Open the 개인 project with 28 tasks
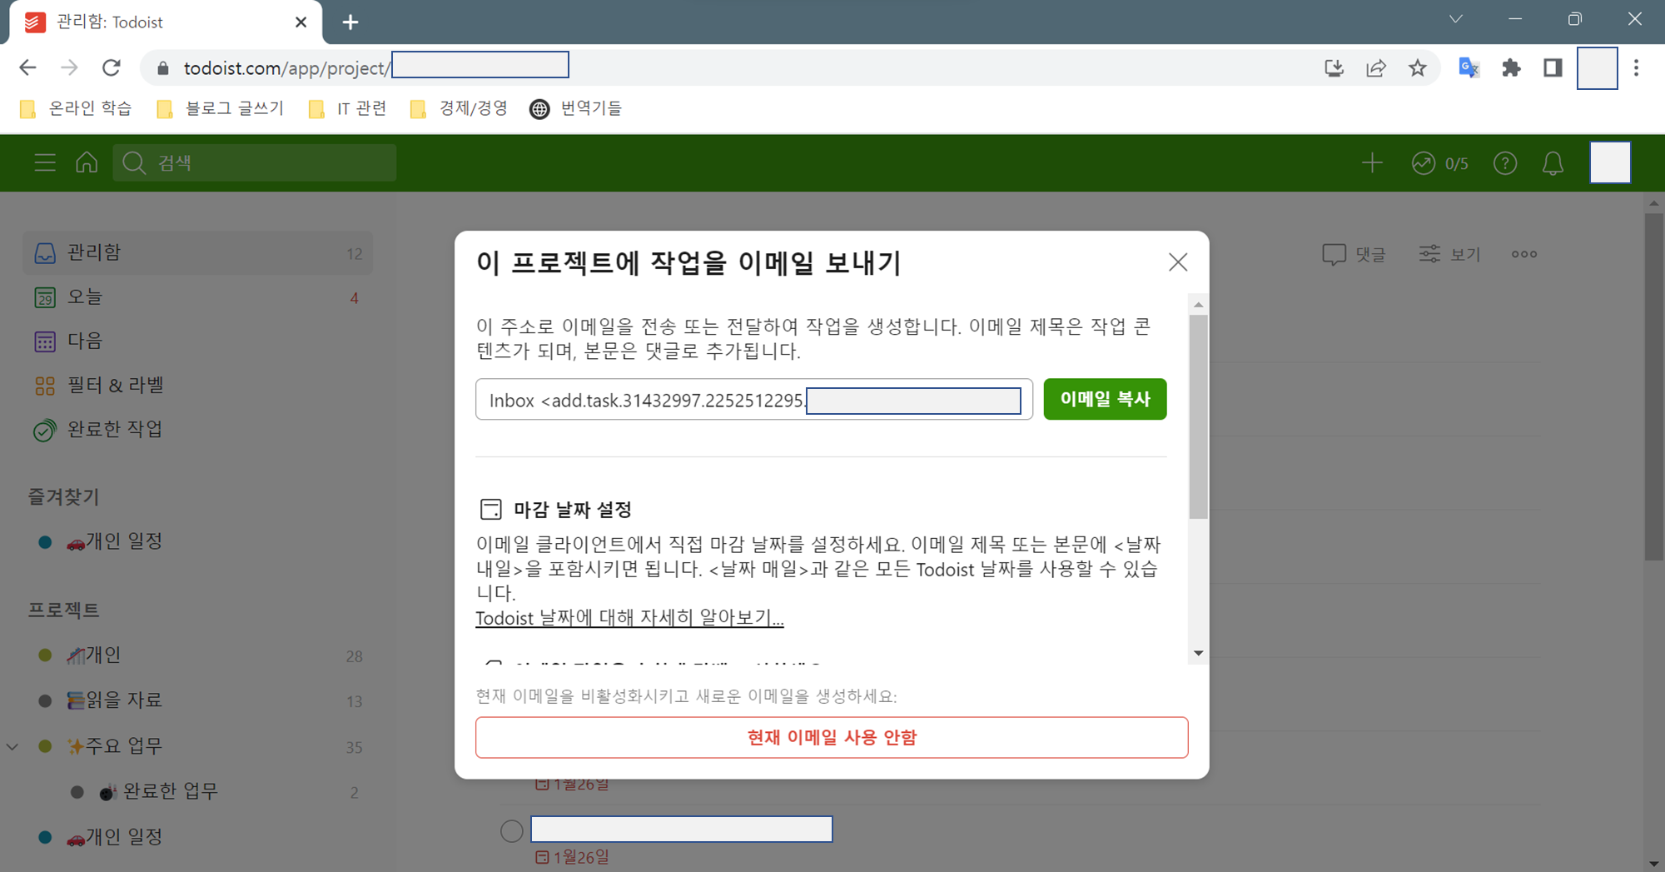The image size is (1665, 872). [x=197, y=655]
